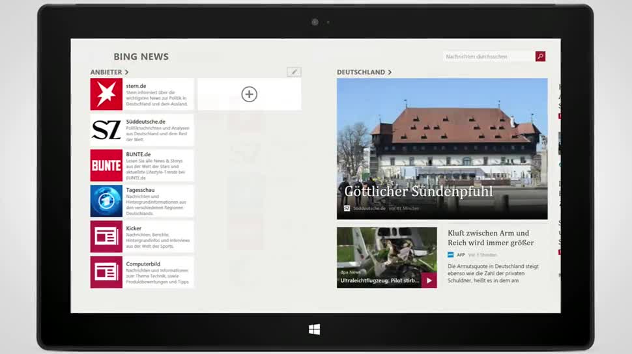632x354 pixels.
Task: Play the Ultraleichtflugzeug video
Action: (x=429, y=280)
